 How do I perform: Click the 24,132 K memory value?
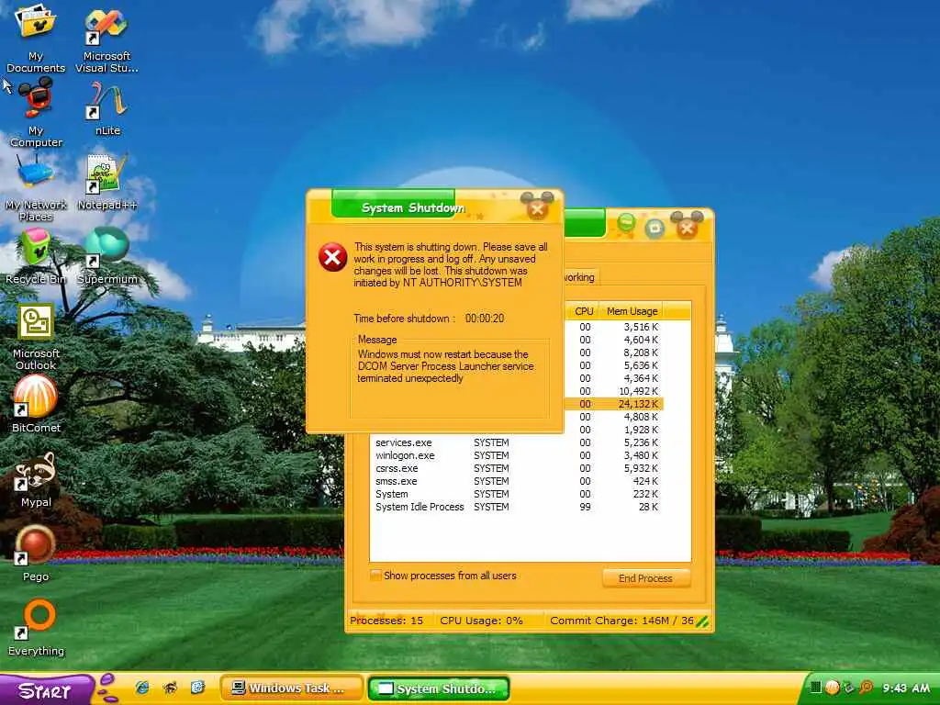(638, 404)
